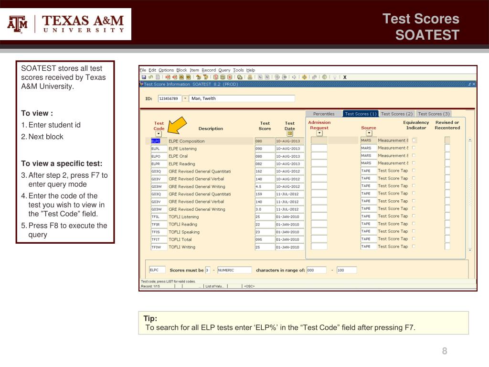The image size is (489, 367).
Task: Click the range maximum field showing 100
Action: 347,270
